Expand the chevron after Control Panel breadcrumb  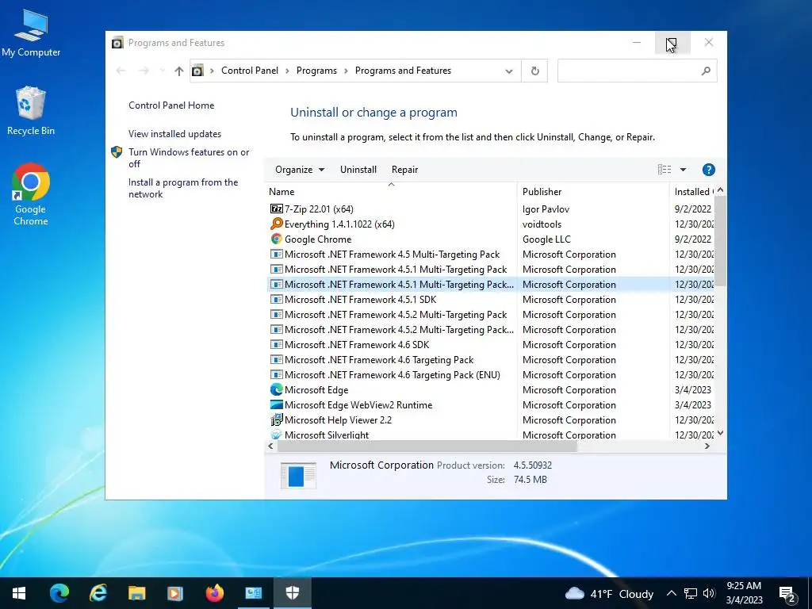[x=287, y=71]
